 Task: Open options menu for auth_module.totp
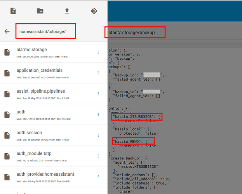(98, 156)
